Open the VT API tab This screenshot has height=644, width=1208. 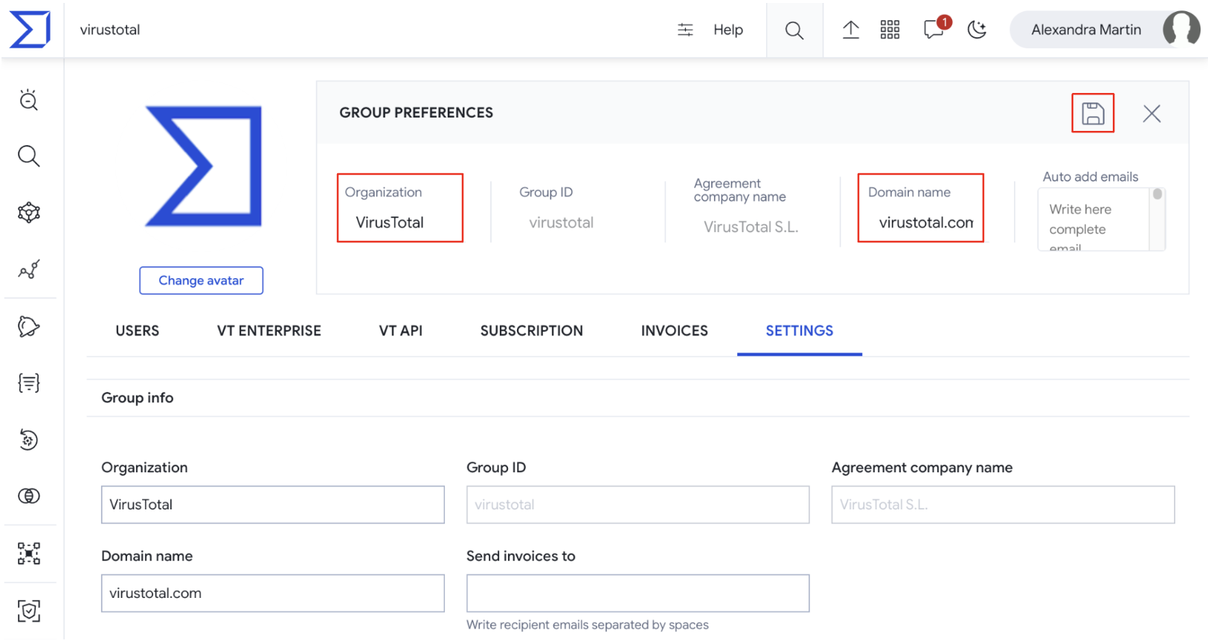(x=401, y=331)
